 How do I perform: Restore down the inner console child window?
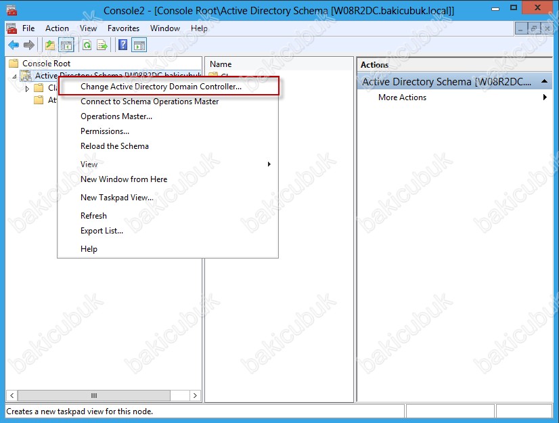534,29
